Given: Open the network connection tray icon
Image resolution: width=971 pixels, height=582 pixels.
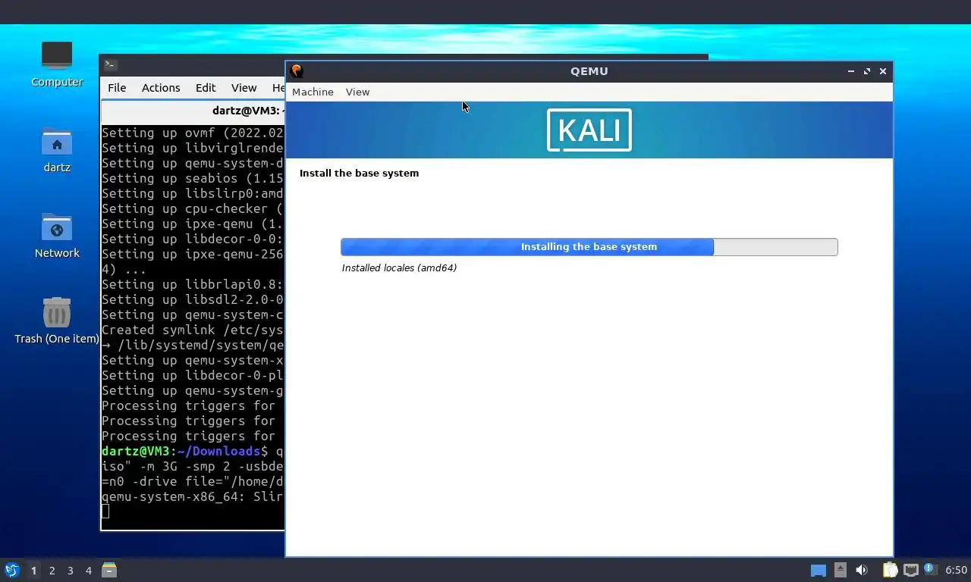Looking at the screenshot, I should pos(910,570).
